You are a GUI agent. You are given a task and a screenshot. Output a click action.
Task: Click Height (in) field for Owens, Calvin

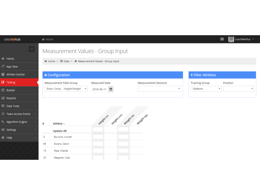[98, 144]
